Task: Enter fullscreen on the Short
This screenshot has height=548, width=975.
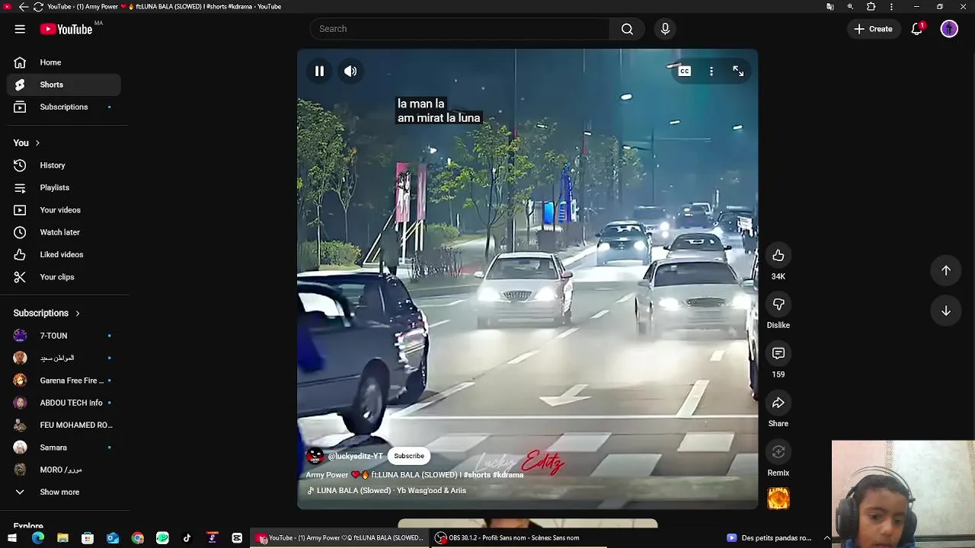Action: click(738, 71)
